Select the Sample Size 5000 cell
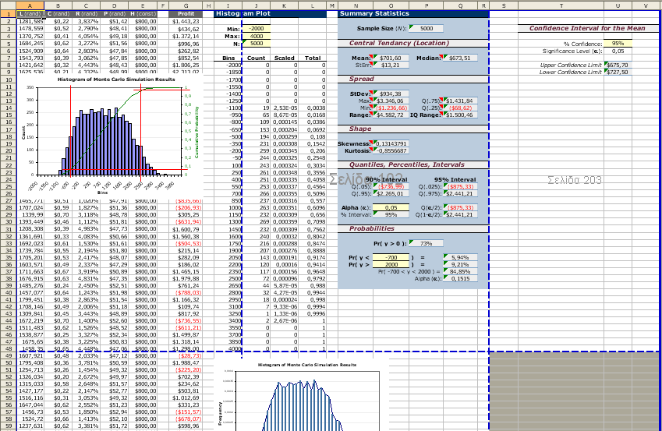The image size is (662, 431). (x=426, y=28)
